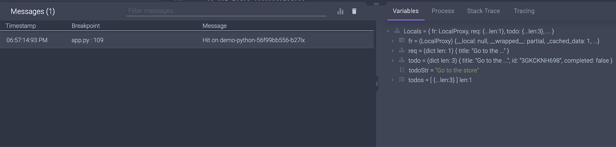The width and height of the screenshot is (616, 147).
Task: Click the Locals object type icon
Action: (397, 31)
